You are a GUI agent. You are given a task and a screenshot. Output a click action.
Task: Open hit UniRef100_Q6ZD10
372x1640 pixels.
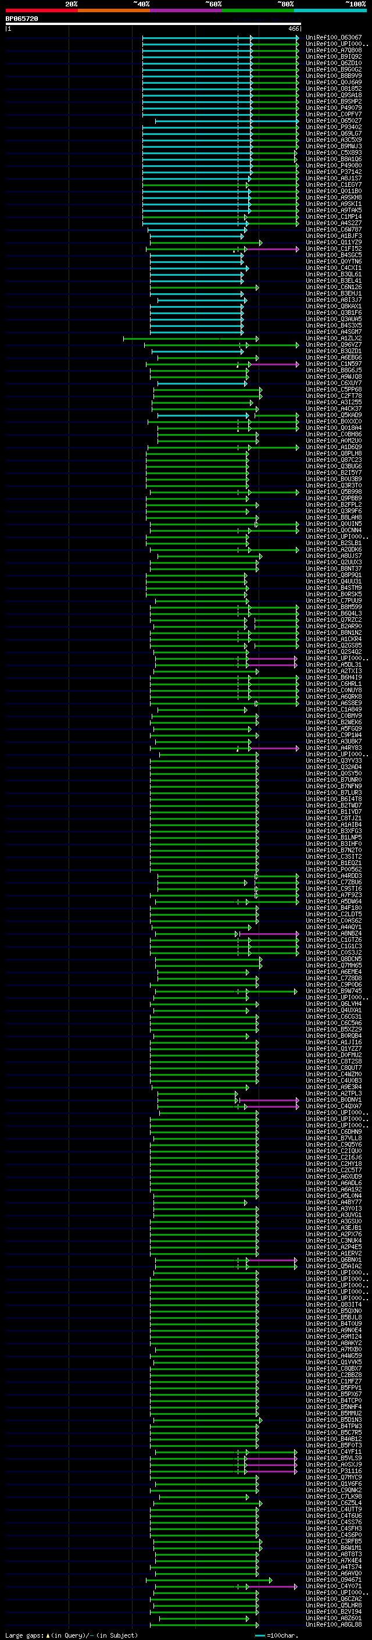tap(334, 63)
